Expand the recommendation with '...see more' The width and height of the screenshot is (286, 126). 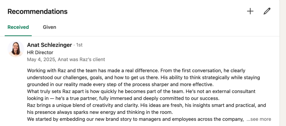tap(259, 119)
